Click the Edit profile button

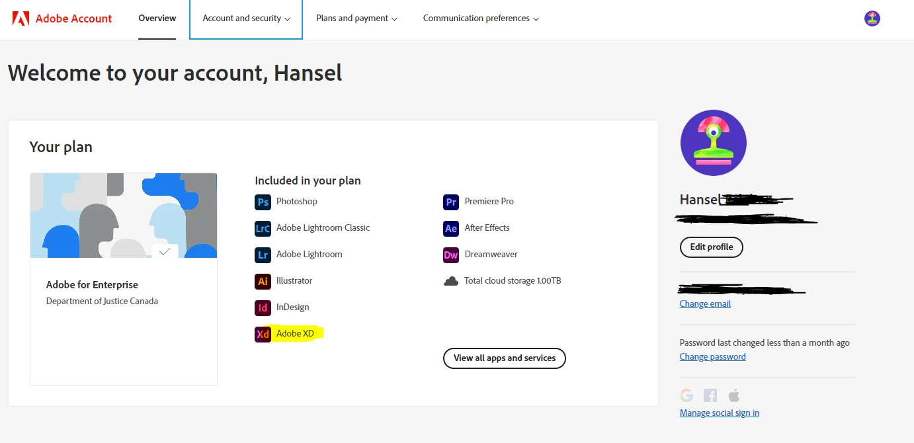click(x=712, y=247)
